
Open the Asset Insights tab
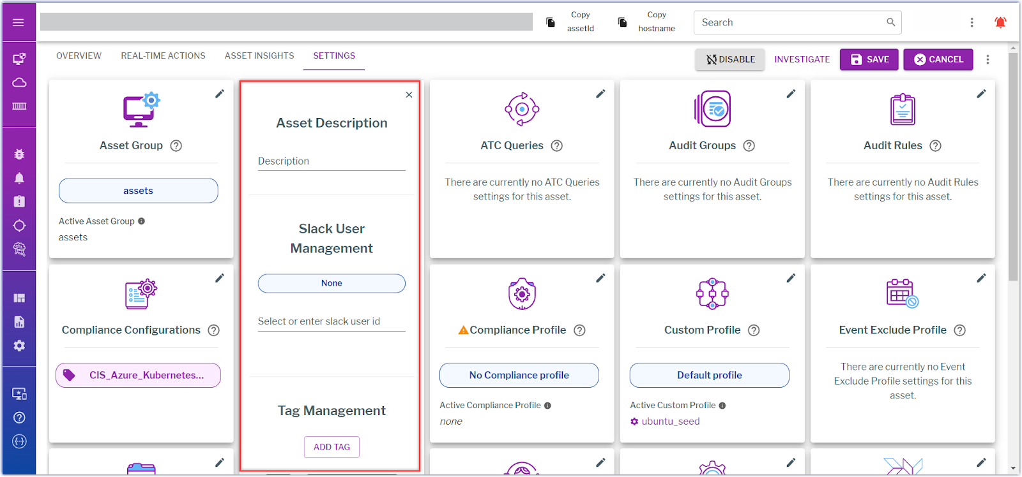259,55
